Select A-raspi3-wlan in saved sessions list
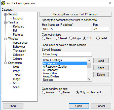This screenshot has height=110, width=114. coord(51,76)
